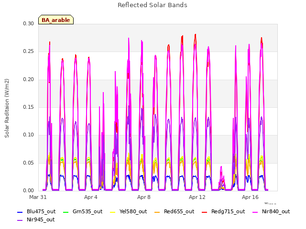The height and width of the screenshot is (229, 306).
Task: Click the 0.10 y-axis tick label
Action: click(29, 135)
